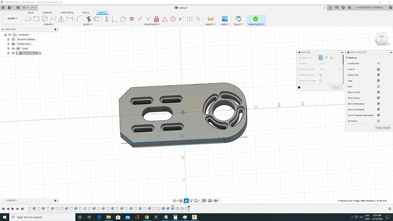Apply the Symmetry constraint
393x221 pixels.
tap(190, 19)
